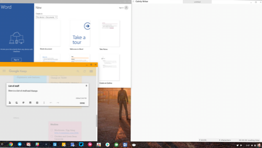Open the collaborator icon in note toolbar
Viewport: 262px width, 148px height.
click(x=17, y=103)
